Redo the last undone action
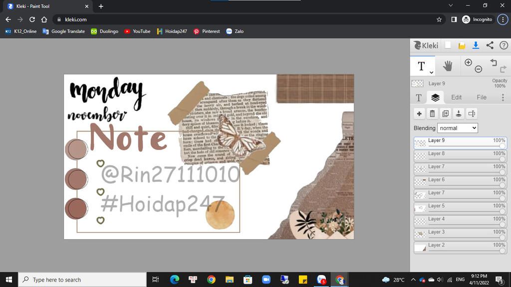This screenshot has width=511, height=287. coord(503,69)
